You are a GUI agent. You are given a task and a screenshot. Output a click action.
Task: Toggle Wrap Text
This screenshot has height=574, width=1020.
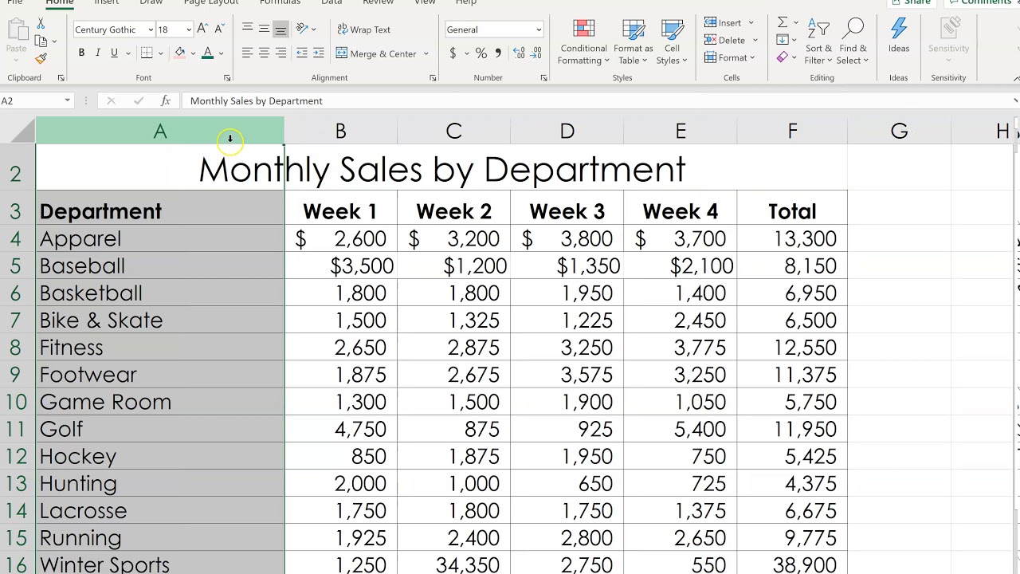point(364,29)
